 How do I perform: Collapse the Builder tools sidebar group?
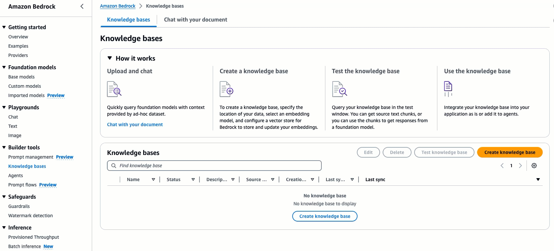click(x=4, y=147)
